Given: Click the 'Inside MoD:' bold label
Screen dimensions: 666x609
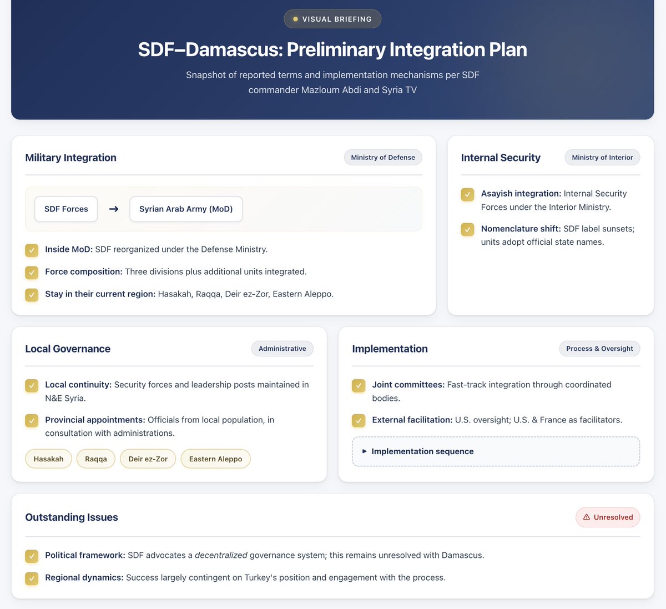Looking at the screenshot, I should coord(69,249).
